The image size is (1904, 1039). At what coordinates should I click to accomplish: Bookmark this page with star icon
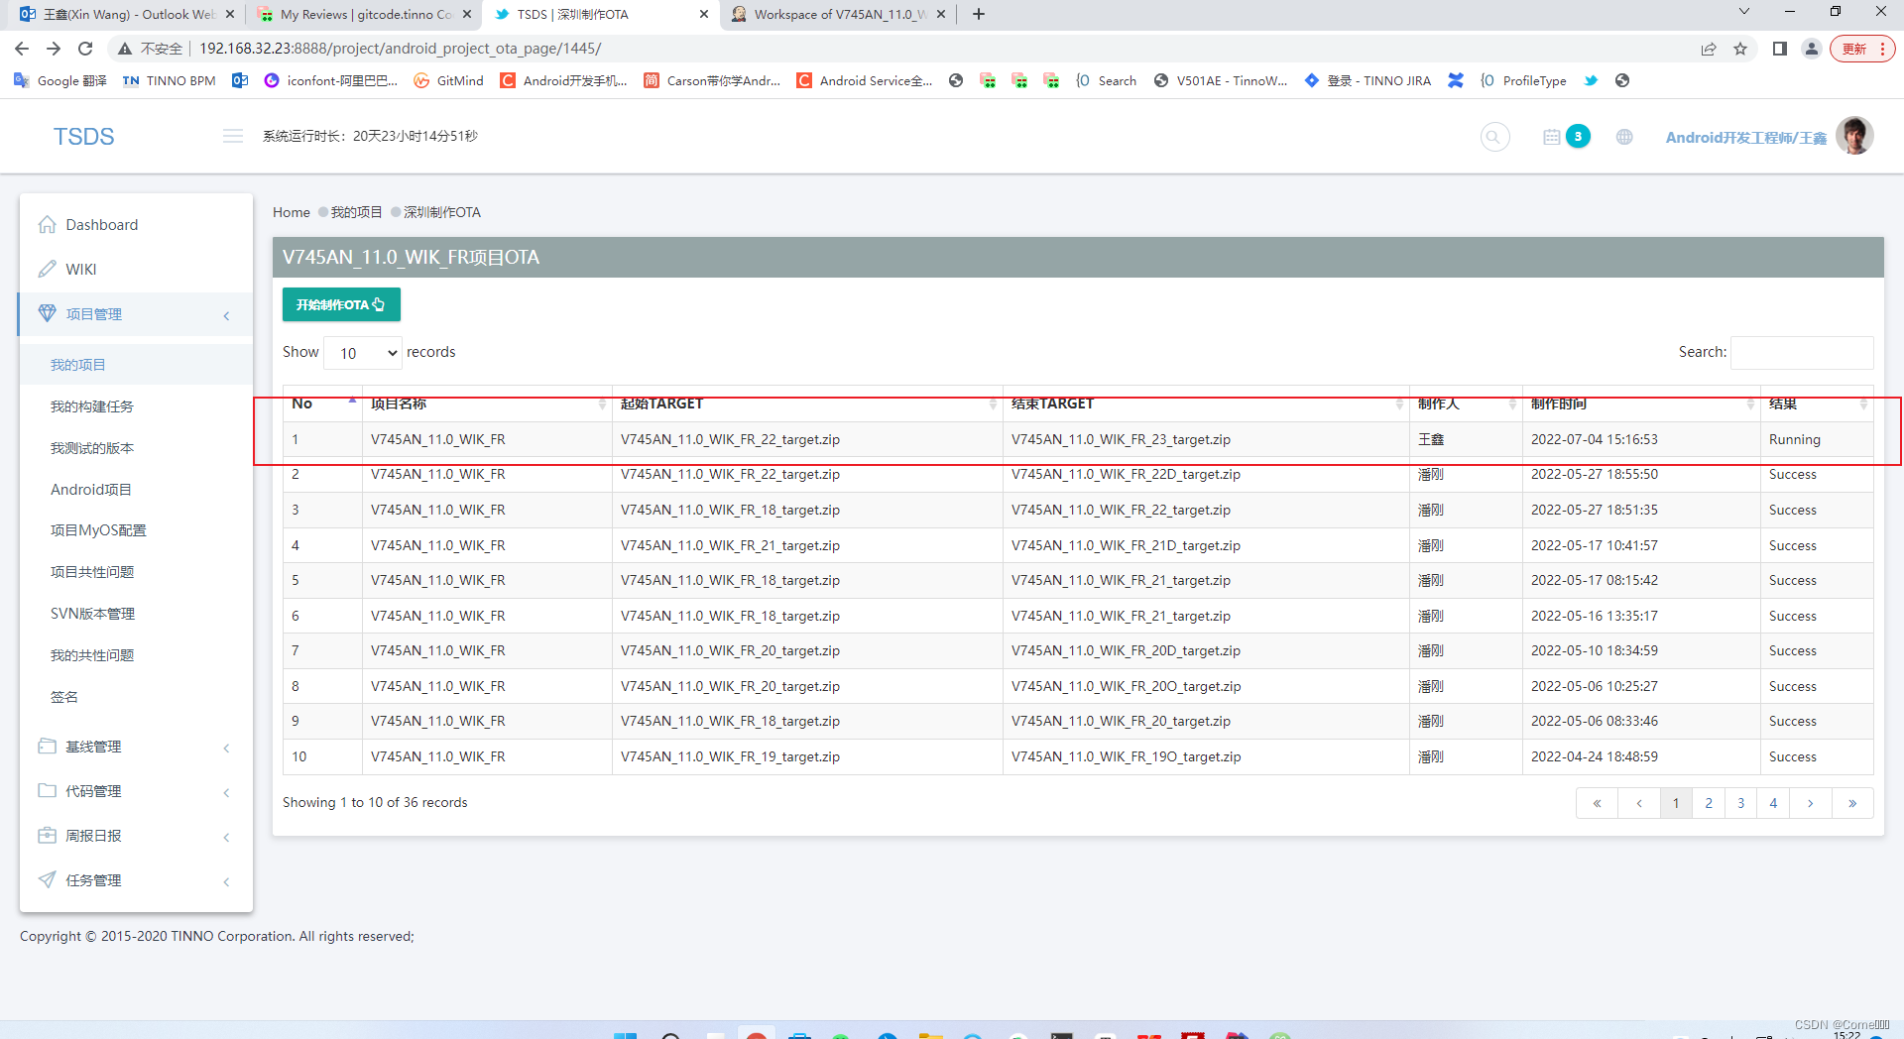point(1740,49)
